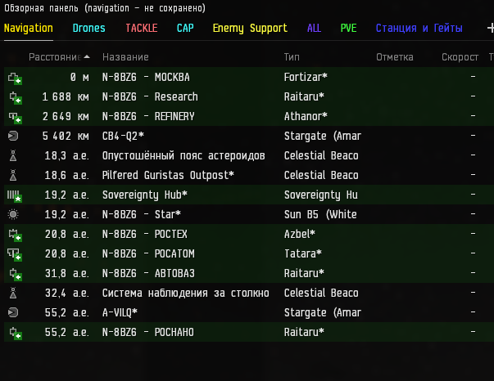This screenshot has width=494, height=381.
Task: Select the CB4-Q2* stargate name
Action: (123, 136)
